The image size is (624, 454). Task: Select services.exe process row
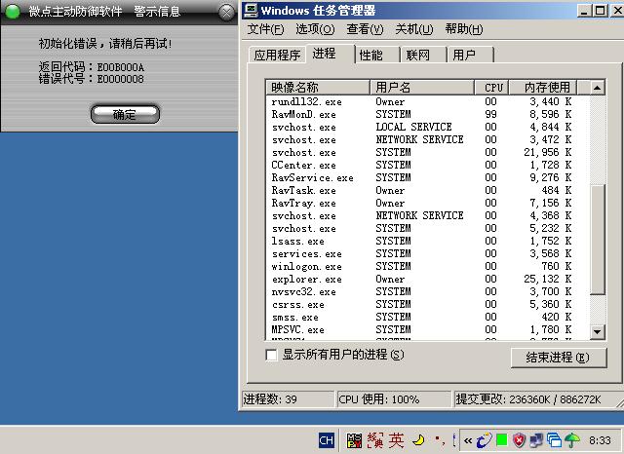pyautogui.click(x=427, y=253)
